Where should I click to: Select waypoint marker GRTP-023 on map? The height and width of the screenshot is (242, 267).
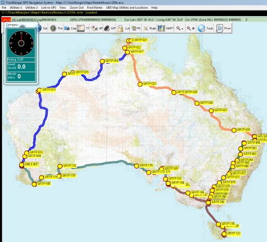click(140, 84)
